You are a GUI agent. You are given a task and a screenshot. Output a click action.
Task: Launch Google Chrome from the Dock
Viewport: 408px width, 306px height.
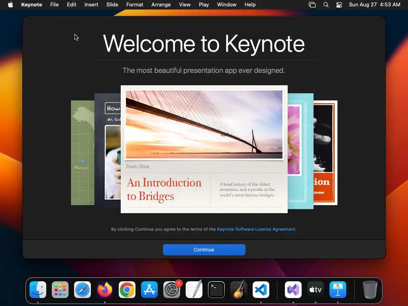click(127, 290)
